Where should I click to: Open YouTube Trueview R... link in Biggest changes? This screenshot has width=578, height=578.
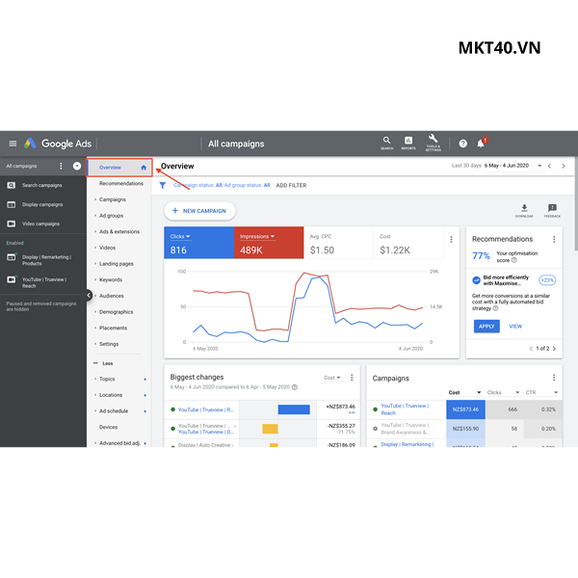(x=206, y=409)
